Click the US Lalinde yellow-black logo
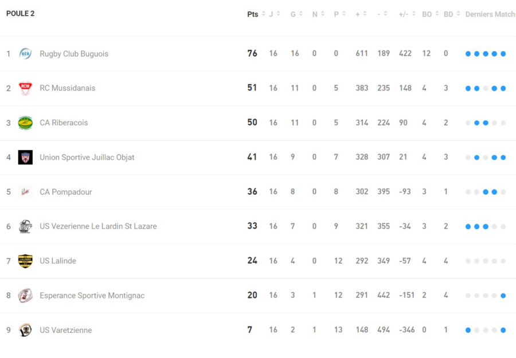This screenshot has width=516, height=358. click(x=25, y=261)
